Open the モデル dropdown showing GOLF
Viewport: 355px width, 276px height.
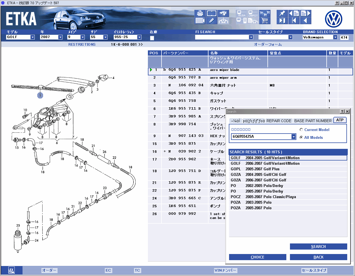pyautogui.click(x=33, y=37)
